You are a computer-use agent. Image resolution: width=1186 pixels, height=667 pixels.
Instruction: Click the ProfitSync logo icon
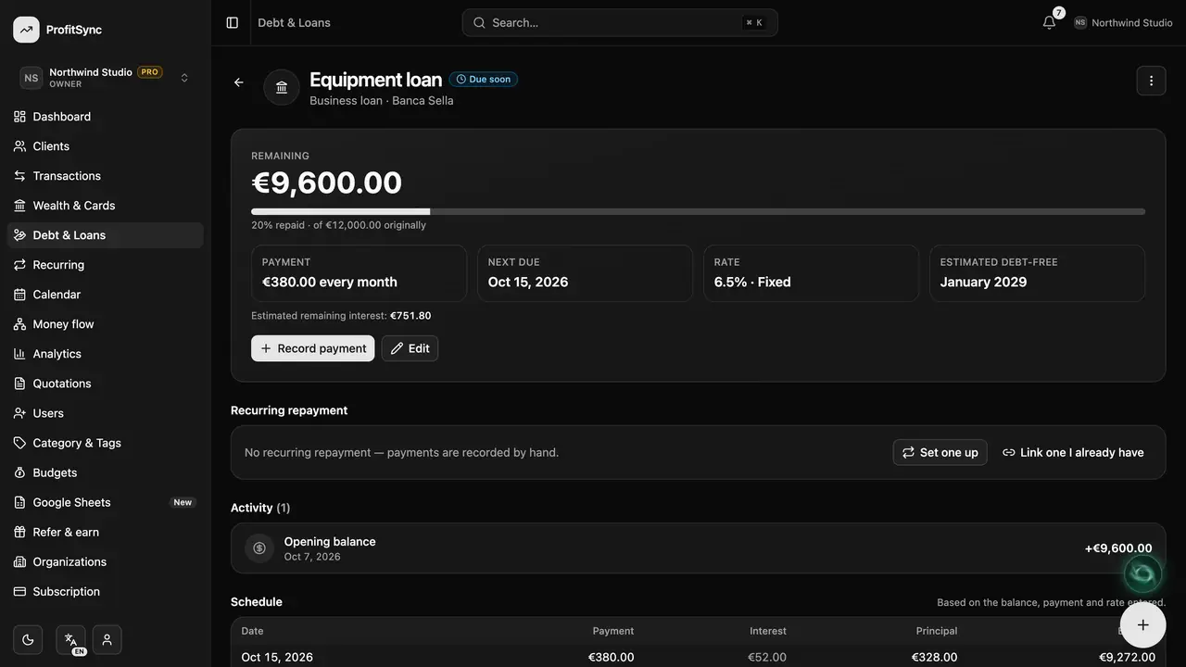pyautogui.click(x=26, y=30)
